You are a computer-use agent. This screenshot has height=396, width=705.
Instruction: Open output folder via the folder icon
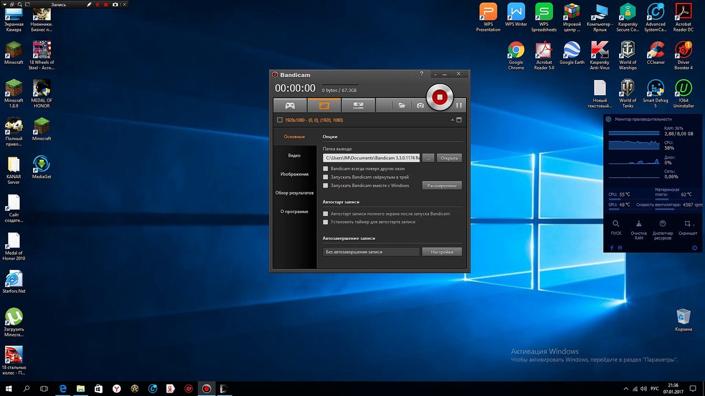click(x=402, y=105)
